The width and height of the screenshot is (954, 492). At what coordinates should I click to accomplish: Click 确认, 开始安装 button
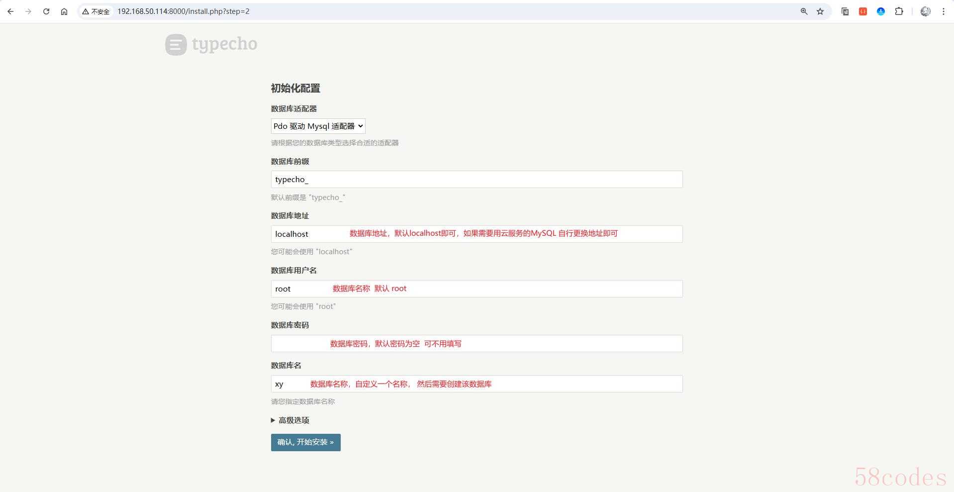tap(305, 442)
